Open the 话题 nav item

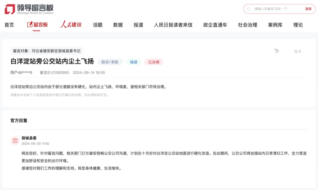click(x=98, y=25)
